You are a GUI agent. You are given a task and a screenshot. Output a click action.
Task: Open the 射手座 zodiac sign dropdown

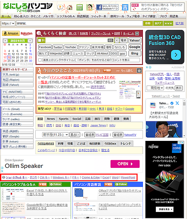point(55,135)
